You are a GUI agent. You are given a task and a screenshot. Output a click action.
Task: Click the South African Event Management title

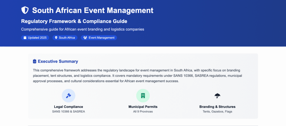click(93, 11)
